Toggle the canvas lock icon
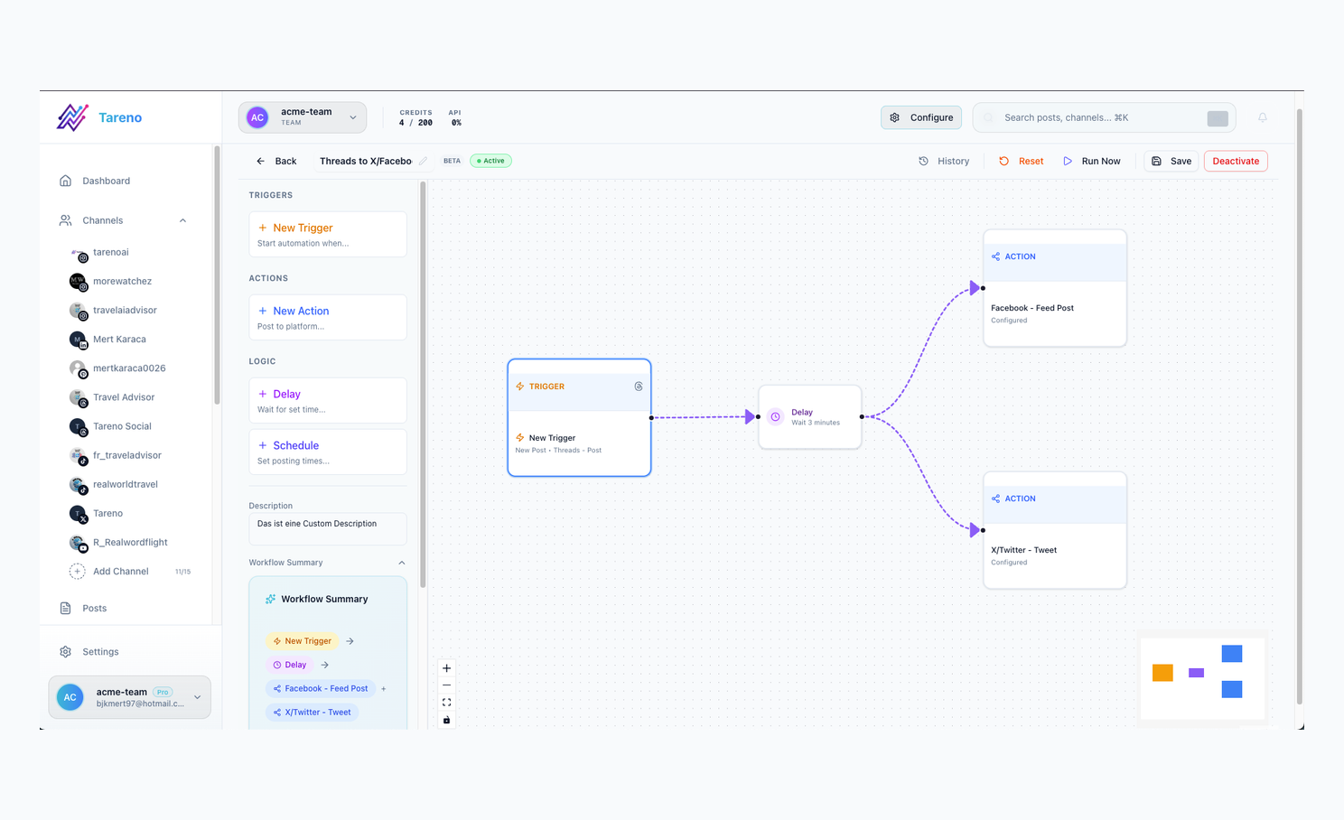The width and height of the screenshot is (1344, 820). [446, 720]
